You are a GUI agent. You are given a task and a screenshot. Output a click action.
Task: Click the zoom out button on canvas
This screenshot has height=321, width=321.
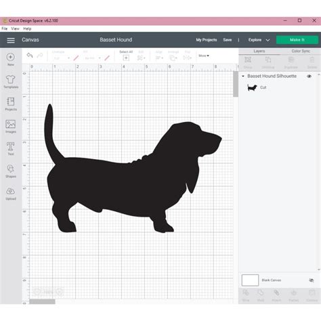tap(37, 292)
